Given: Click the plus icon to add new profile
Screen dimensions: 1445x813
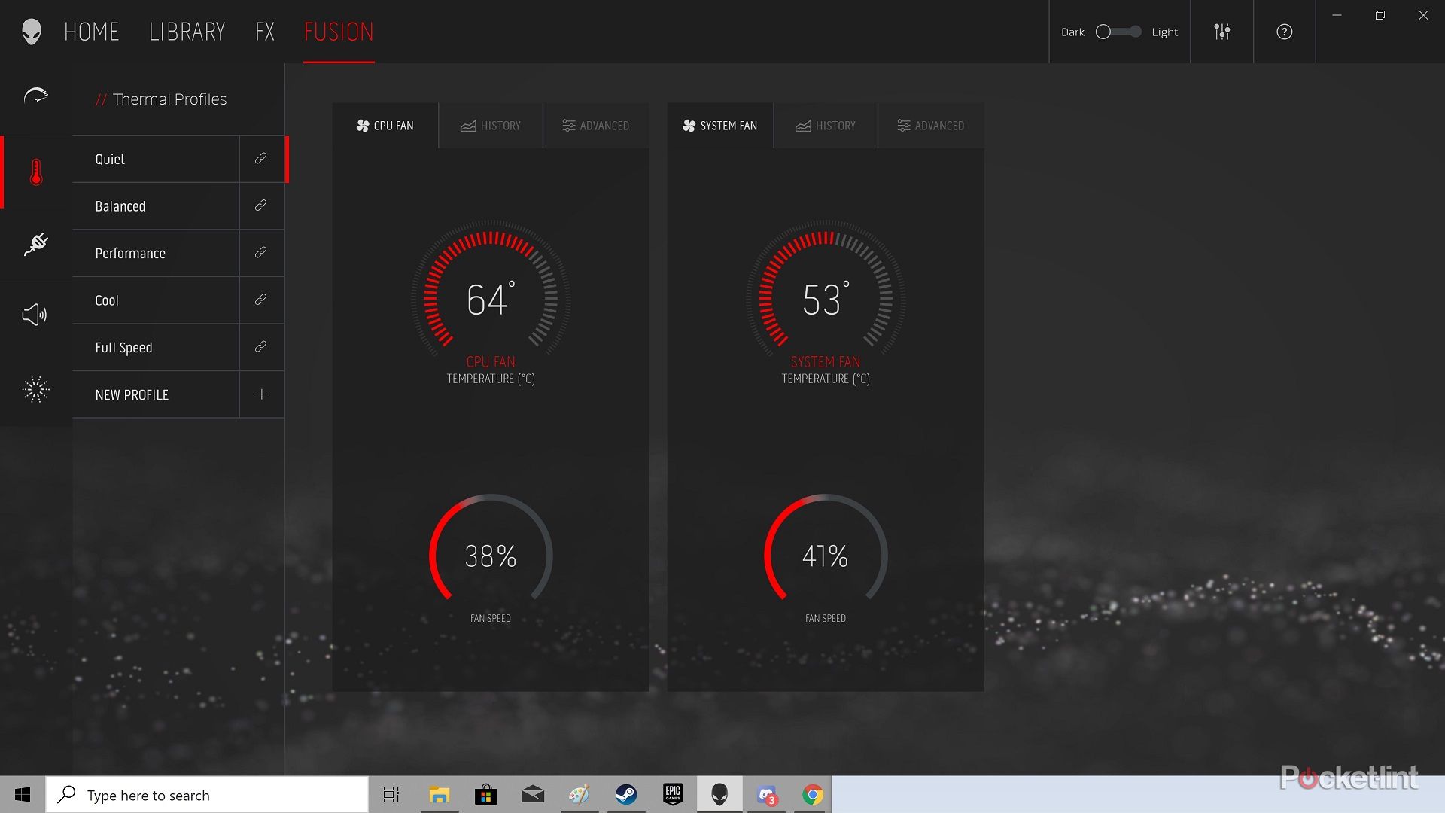Looking at the screenshot, I should point(261,394).
